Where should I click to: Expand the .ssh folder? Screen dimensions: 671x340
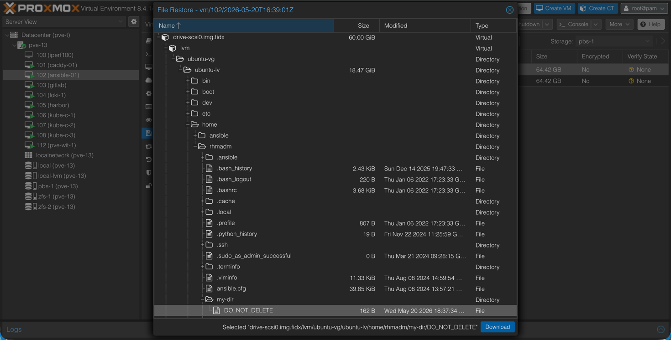pyautogui.click(x=202, y=245)
